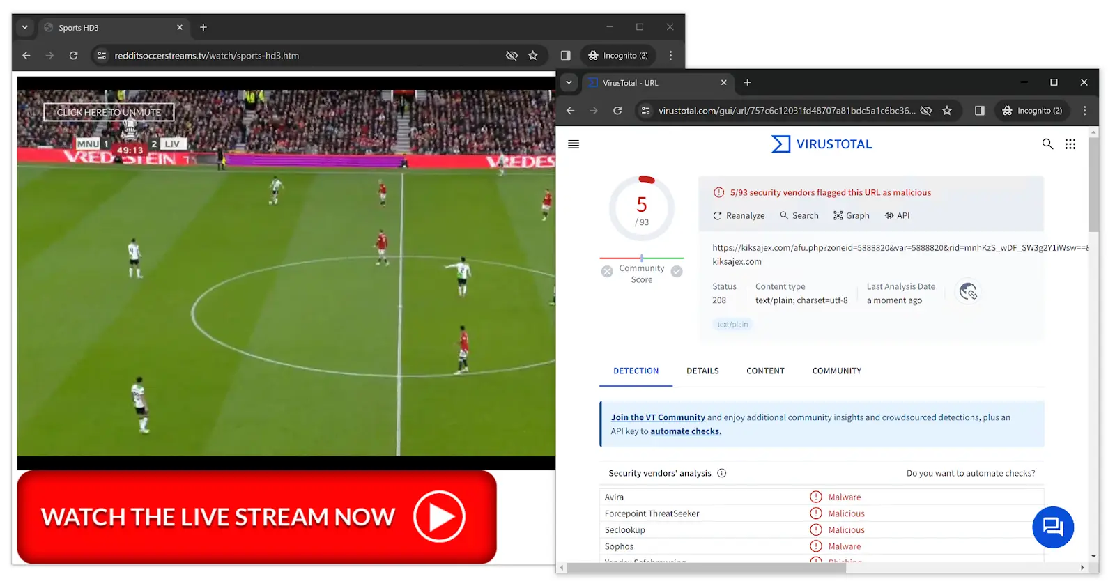Screen dimensions: 1115x588
Task: Click the kiksajex.com URL text
Action: (899, 248)
